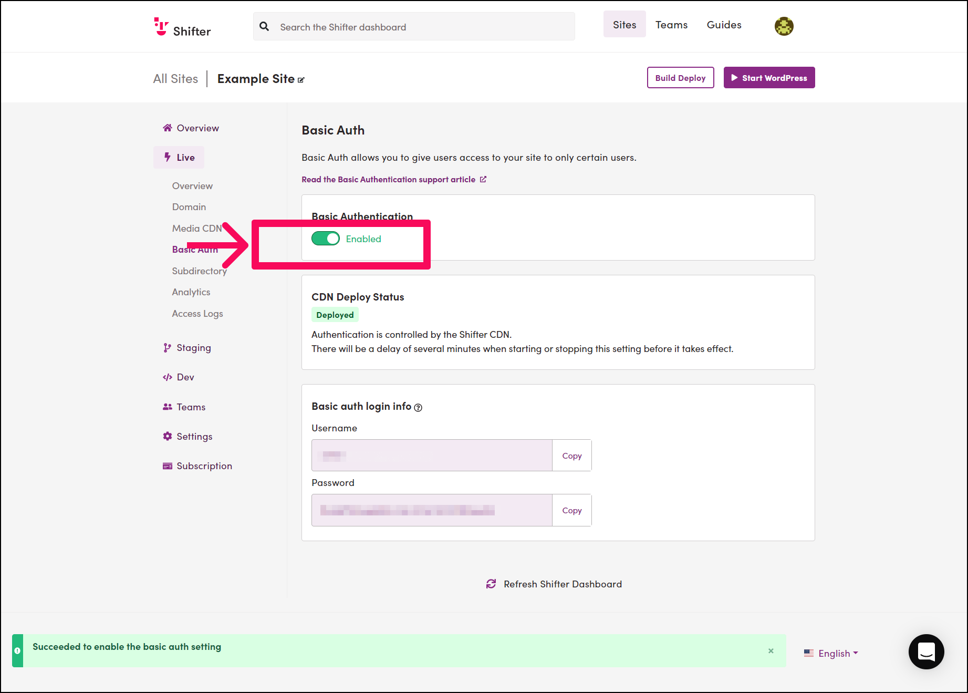Click the external link icon after support article

483,179
